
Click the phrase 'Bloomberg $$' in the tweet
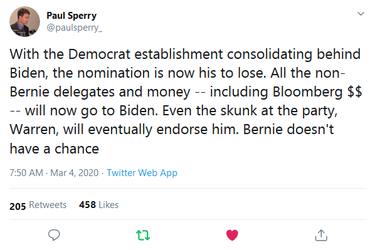coord(317,91)
